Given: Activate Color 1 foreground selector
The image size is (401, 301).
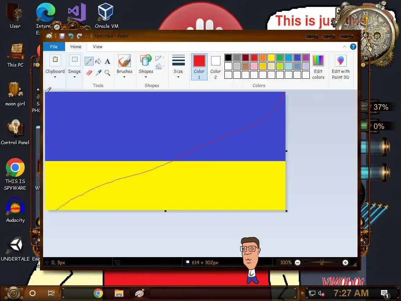Looking at the screenshot, I should tap(199, 67).
